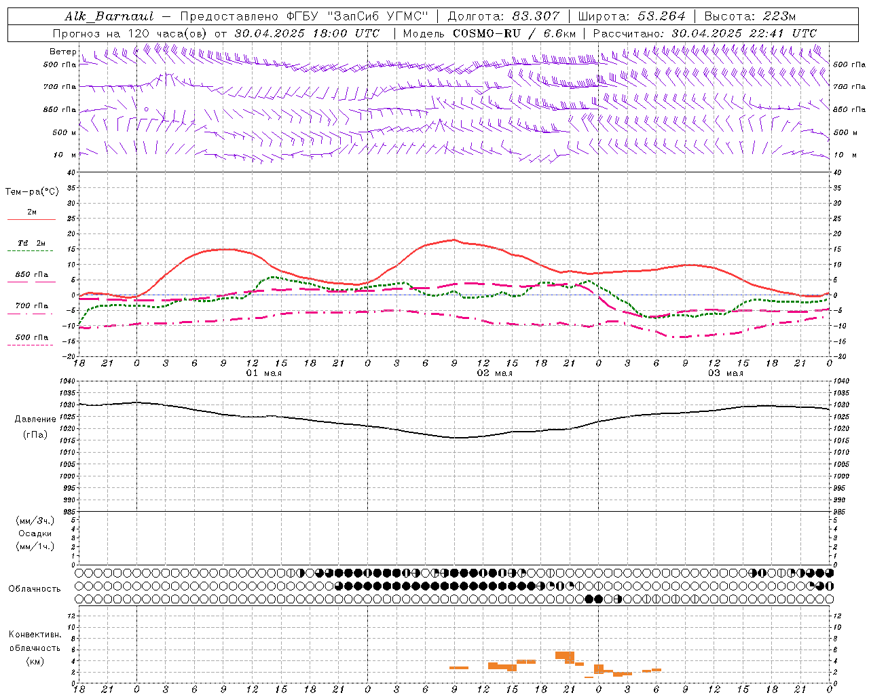Click the 'Долгота: 83.307' header value
The width and height of the screenshot is (869, 695).
pos(504,16)
